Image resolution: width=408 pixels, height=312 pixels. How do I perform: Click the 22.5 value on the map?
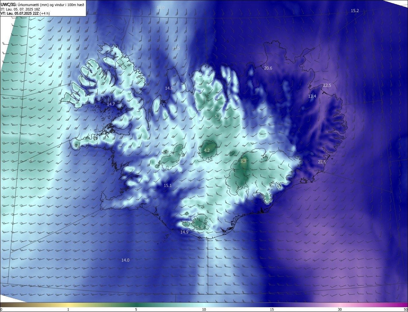[327, 85]
